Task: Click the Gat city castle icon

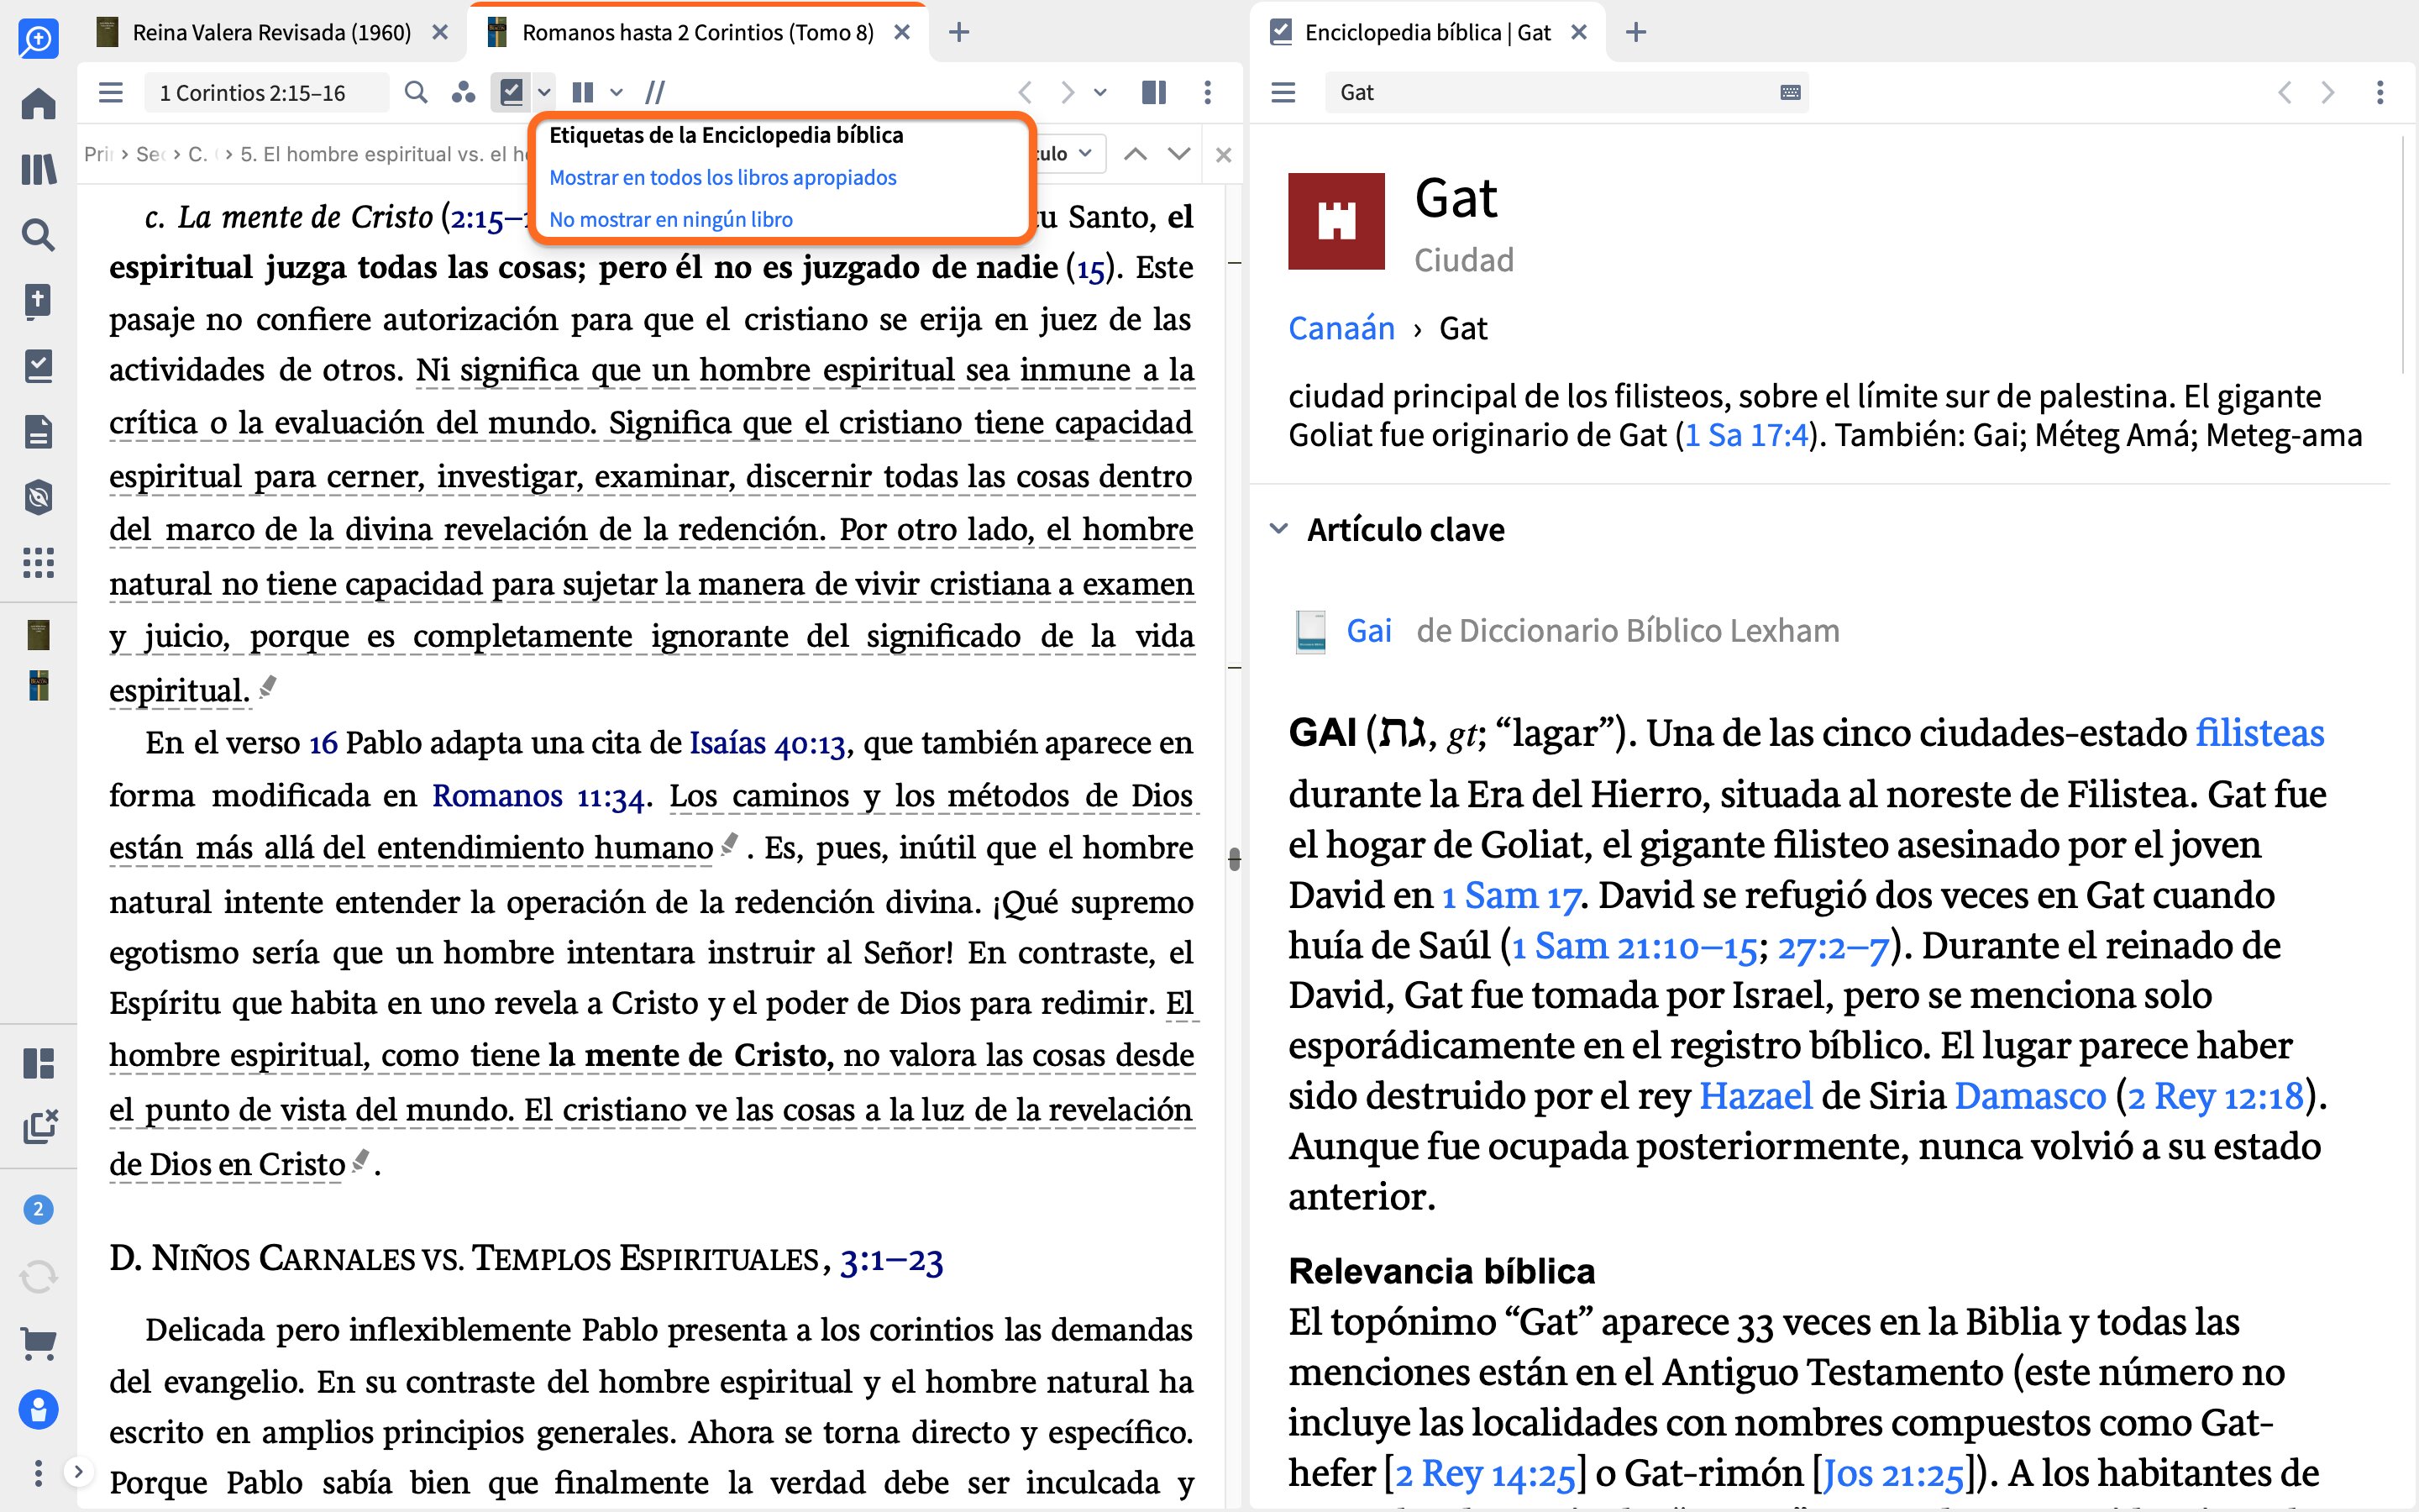Action: (x=1336, y=221)
